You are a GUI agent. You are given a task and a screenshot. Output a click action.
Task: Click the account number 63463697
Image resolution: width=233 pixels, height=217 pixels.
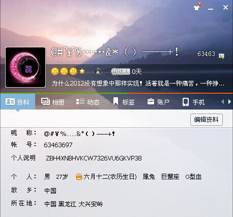pos(58,145)
